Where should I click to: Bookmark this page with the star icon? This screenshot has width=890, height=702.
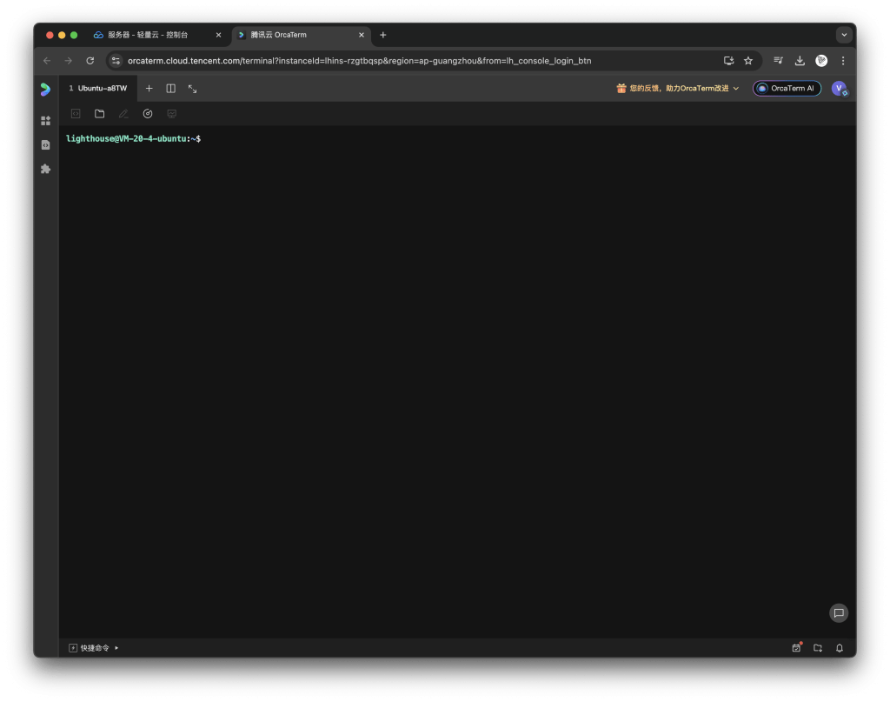(748, 61)
